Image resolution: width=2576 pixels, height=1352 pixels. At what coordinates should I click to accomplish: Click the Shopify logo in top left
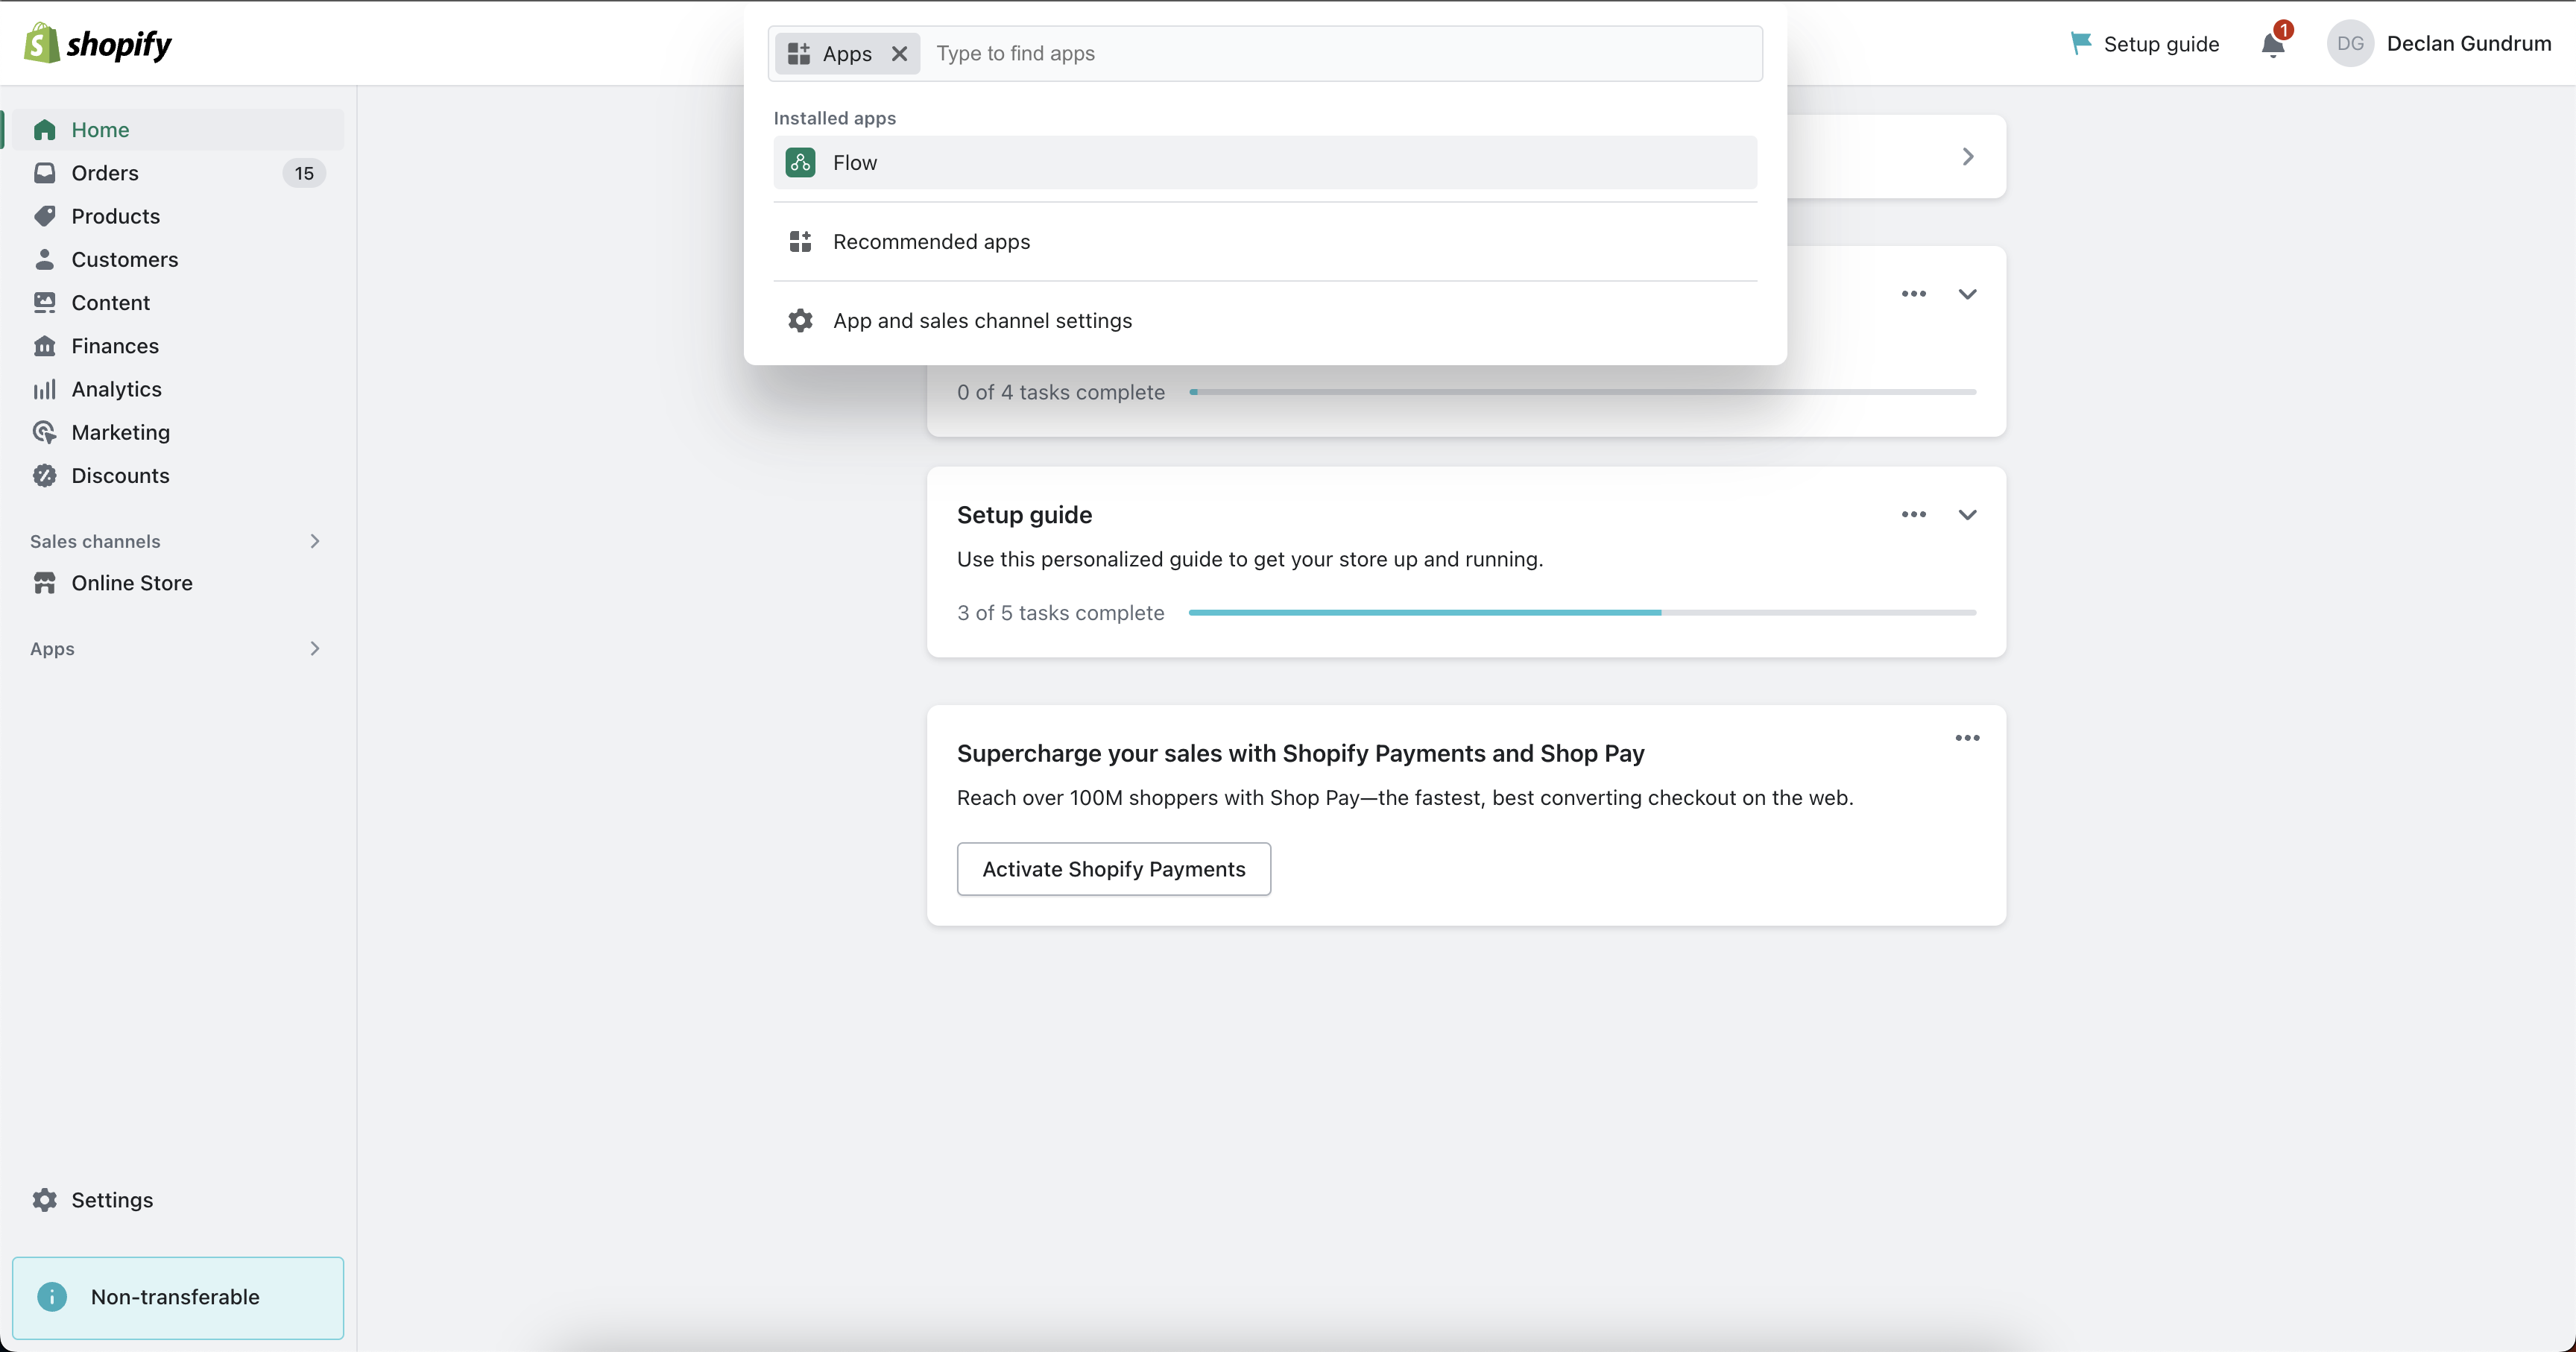click(x=96, y=42)
